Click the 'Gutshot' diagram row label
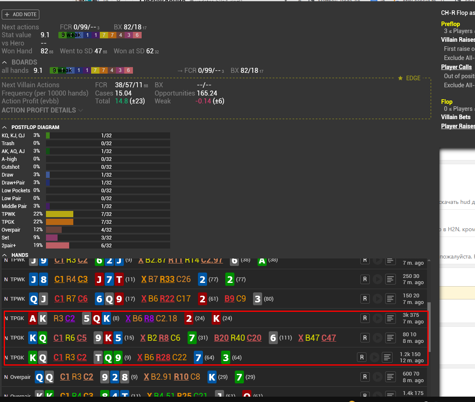 pyautogui.click(x=11, y=167)
